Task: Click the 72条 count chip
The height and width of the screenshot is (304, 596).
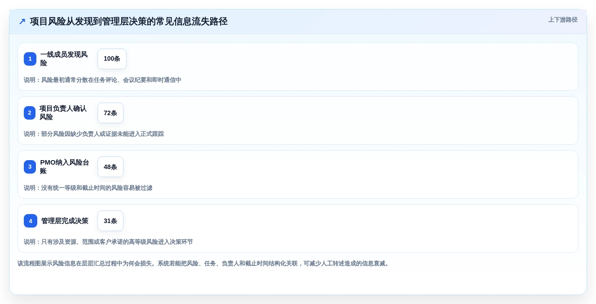Action: coord(110,113)
